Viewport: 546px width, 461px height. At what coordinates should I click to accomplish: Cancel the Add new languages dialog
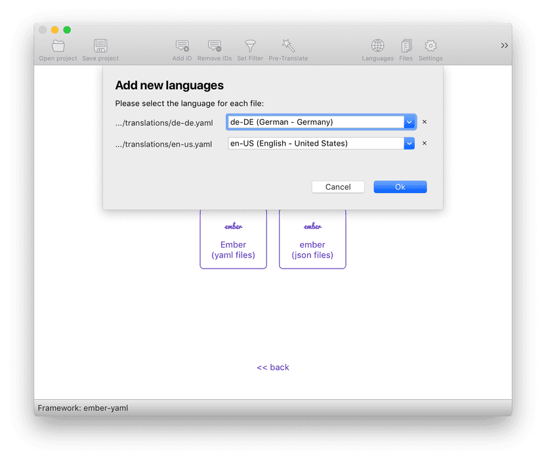pos(338,187)
